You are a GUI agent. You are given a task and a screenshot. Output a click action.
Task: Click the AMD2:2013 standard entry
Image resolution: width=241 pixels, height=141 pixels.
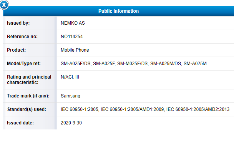click(198, 109)
